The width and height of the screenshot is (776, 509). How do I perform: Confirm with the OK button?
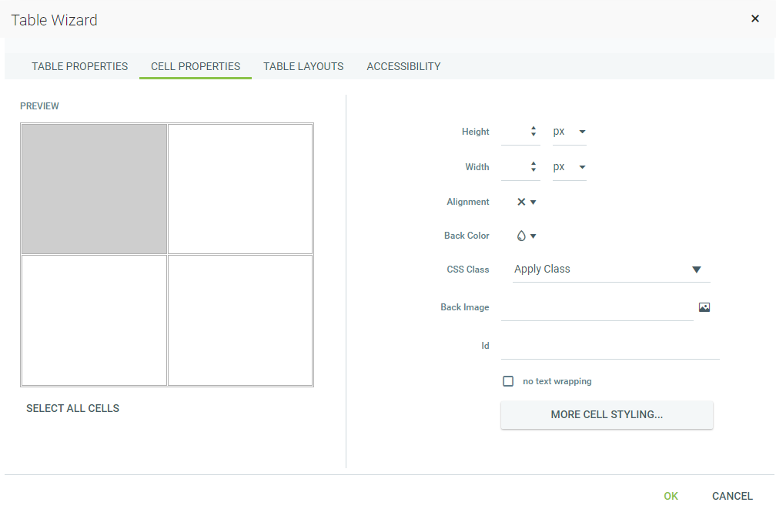[x=671, y=496]
